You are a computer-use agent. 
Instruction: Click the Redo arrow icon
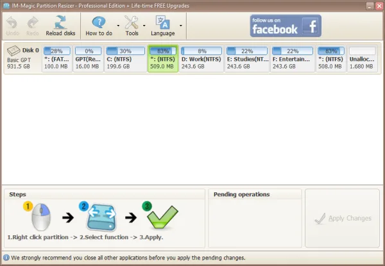pyautogui.click(x=33, y=22)
